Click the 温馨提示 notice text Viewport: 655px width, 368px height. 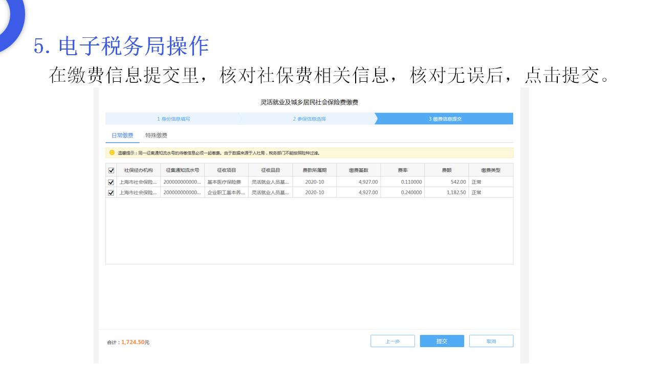(219, 153)
